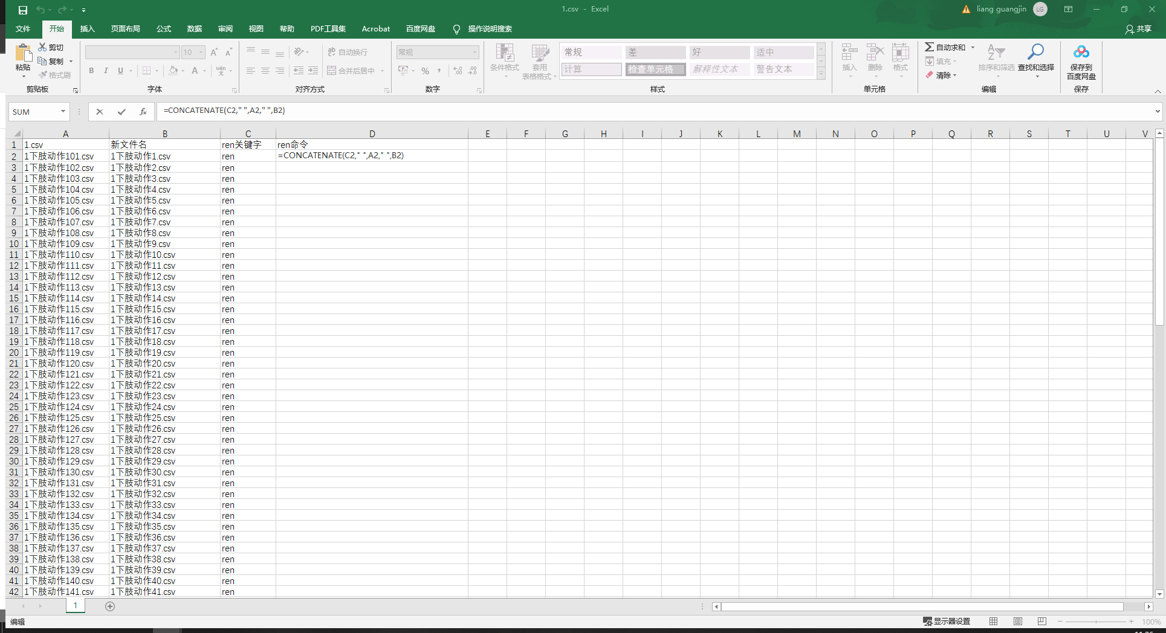Image resolution: width=1166 pixels, height=633 pixels.
Task: Switch to the Insert (插入) tab
Action: 88,29
